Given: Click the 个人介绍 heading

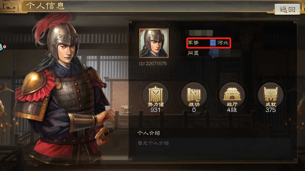Looking at the screenshot, I should coord(149,133).
